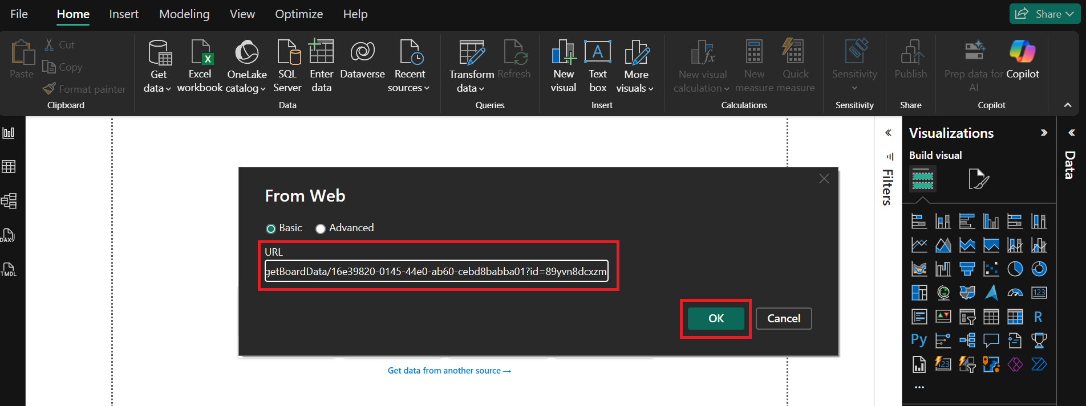Pick the Scatter chart visual

[991, 269]
